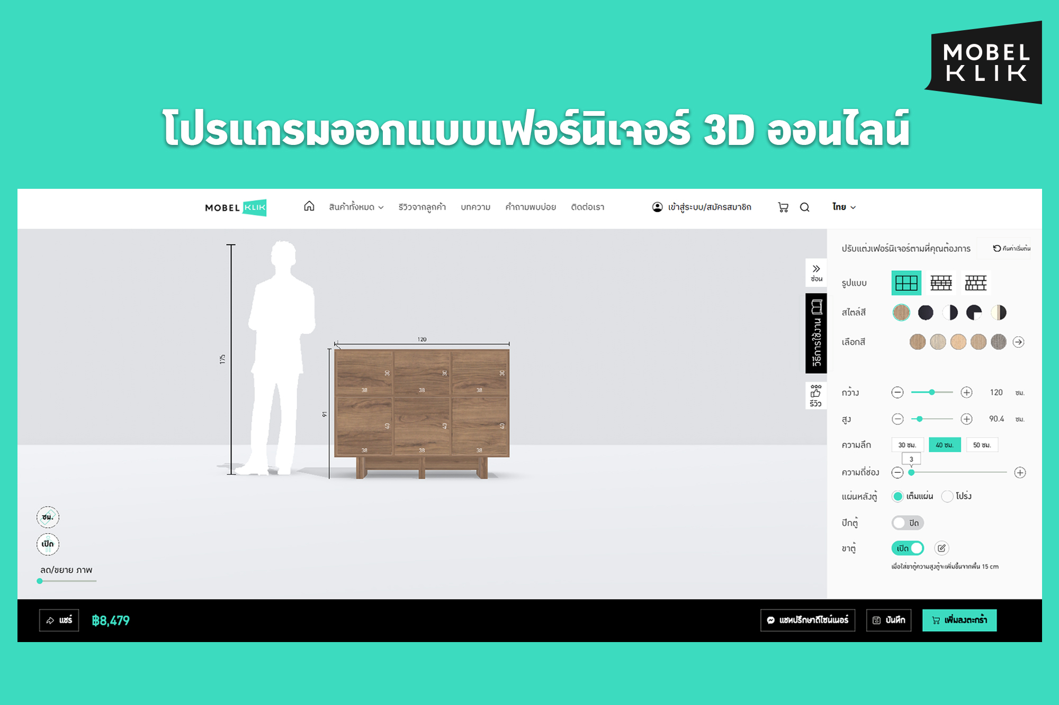Increase width with plus icon
This screenshot has width=1059, height=705.
(x=966, y=392)
